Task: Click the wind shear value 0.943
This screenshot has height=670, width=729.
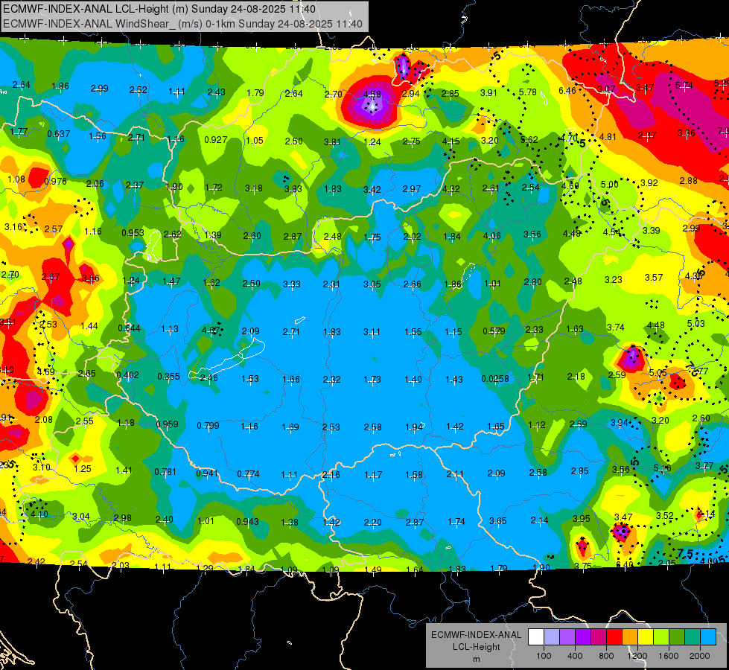Action: pos(248,522)
